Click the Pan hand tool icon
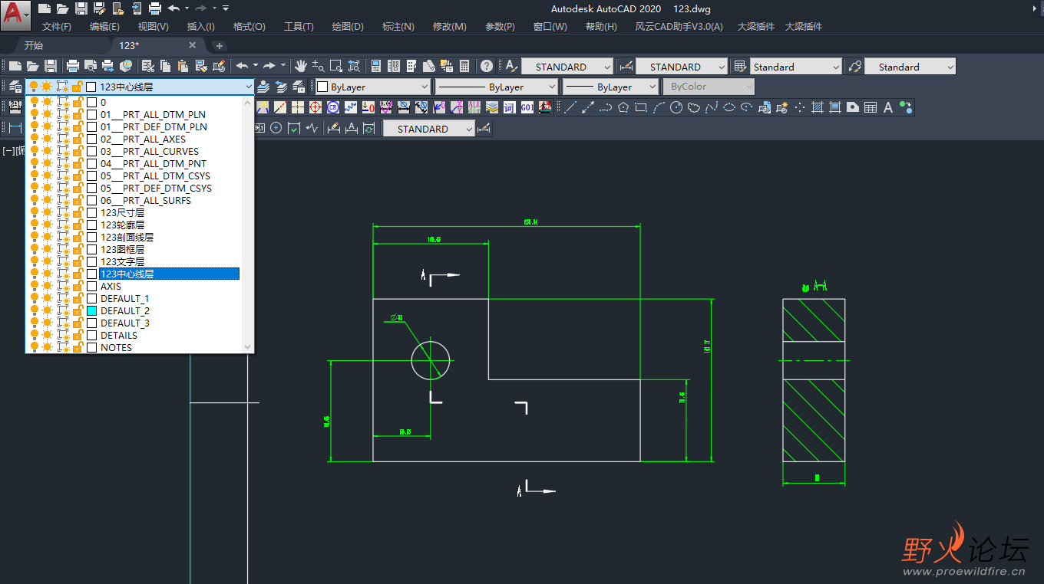Image resolution: width=1044 pixels, height=584 pixels. tap(301, 67)
